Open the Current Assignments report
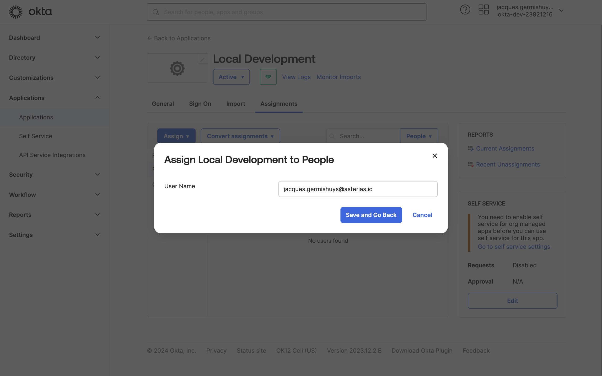This screenshot has width=602, height=376. coord(505,148)
